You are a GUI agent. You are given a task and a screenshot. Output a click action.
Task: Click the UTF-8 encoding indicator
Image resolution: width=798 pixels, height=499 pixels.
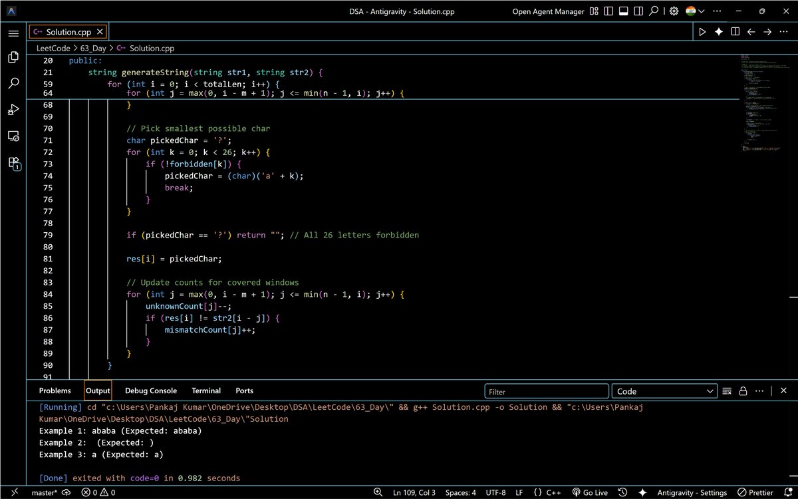[x=495, y=493]
